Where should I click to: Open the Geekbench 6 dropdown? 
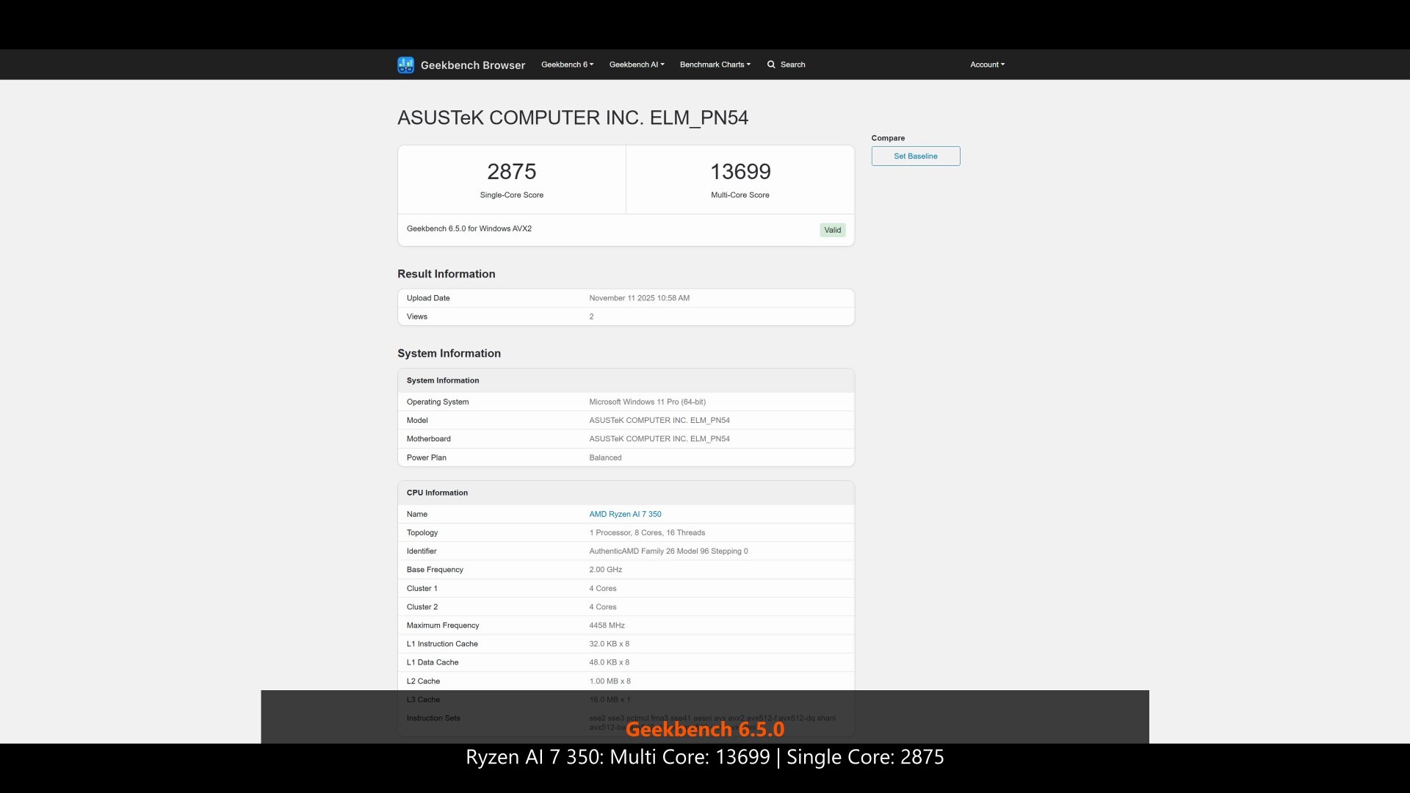point(566,65)
